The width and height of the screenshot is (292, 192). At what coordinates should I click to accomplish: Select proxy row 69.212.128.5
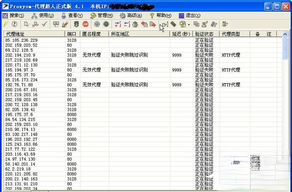point(143,50)
